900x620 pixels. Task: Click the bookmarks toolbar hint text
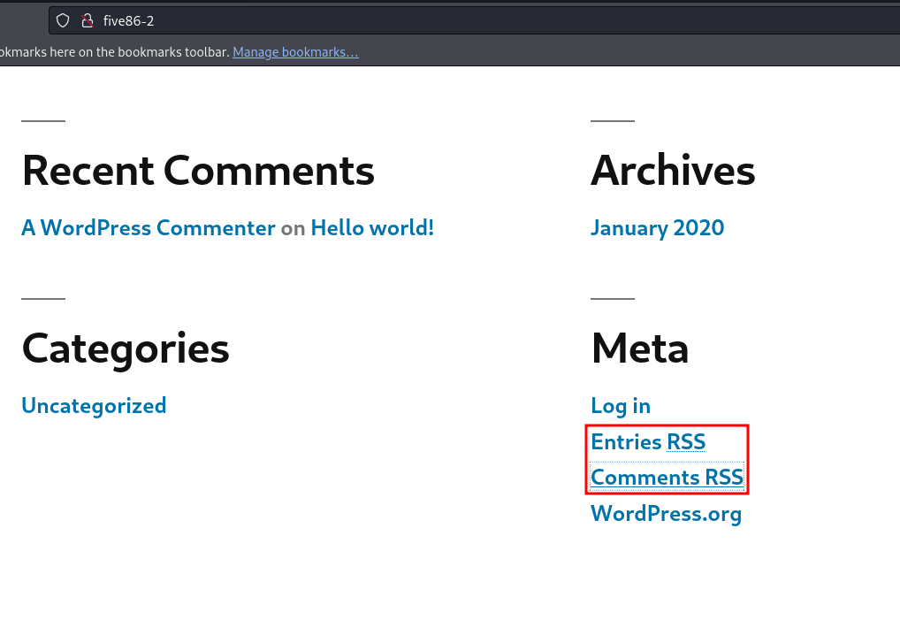115,52
